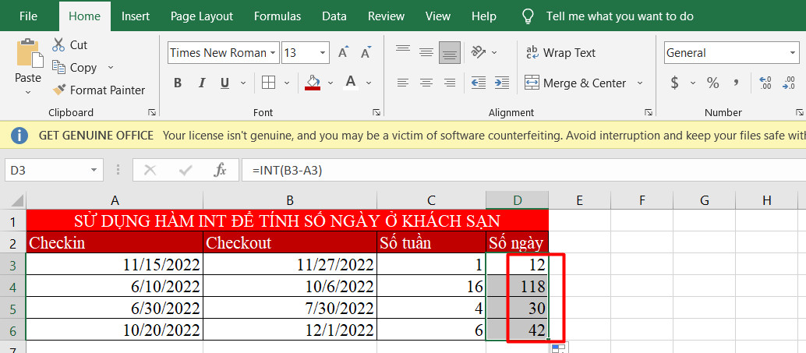Expand the Fill Color dropdown arrow
Screen dimensions: 806x353
[331, 83]
